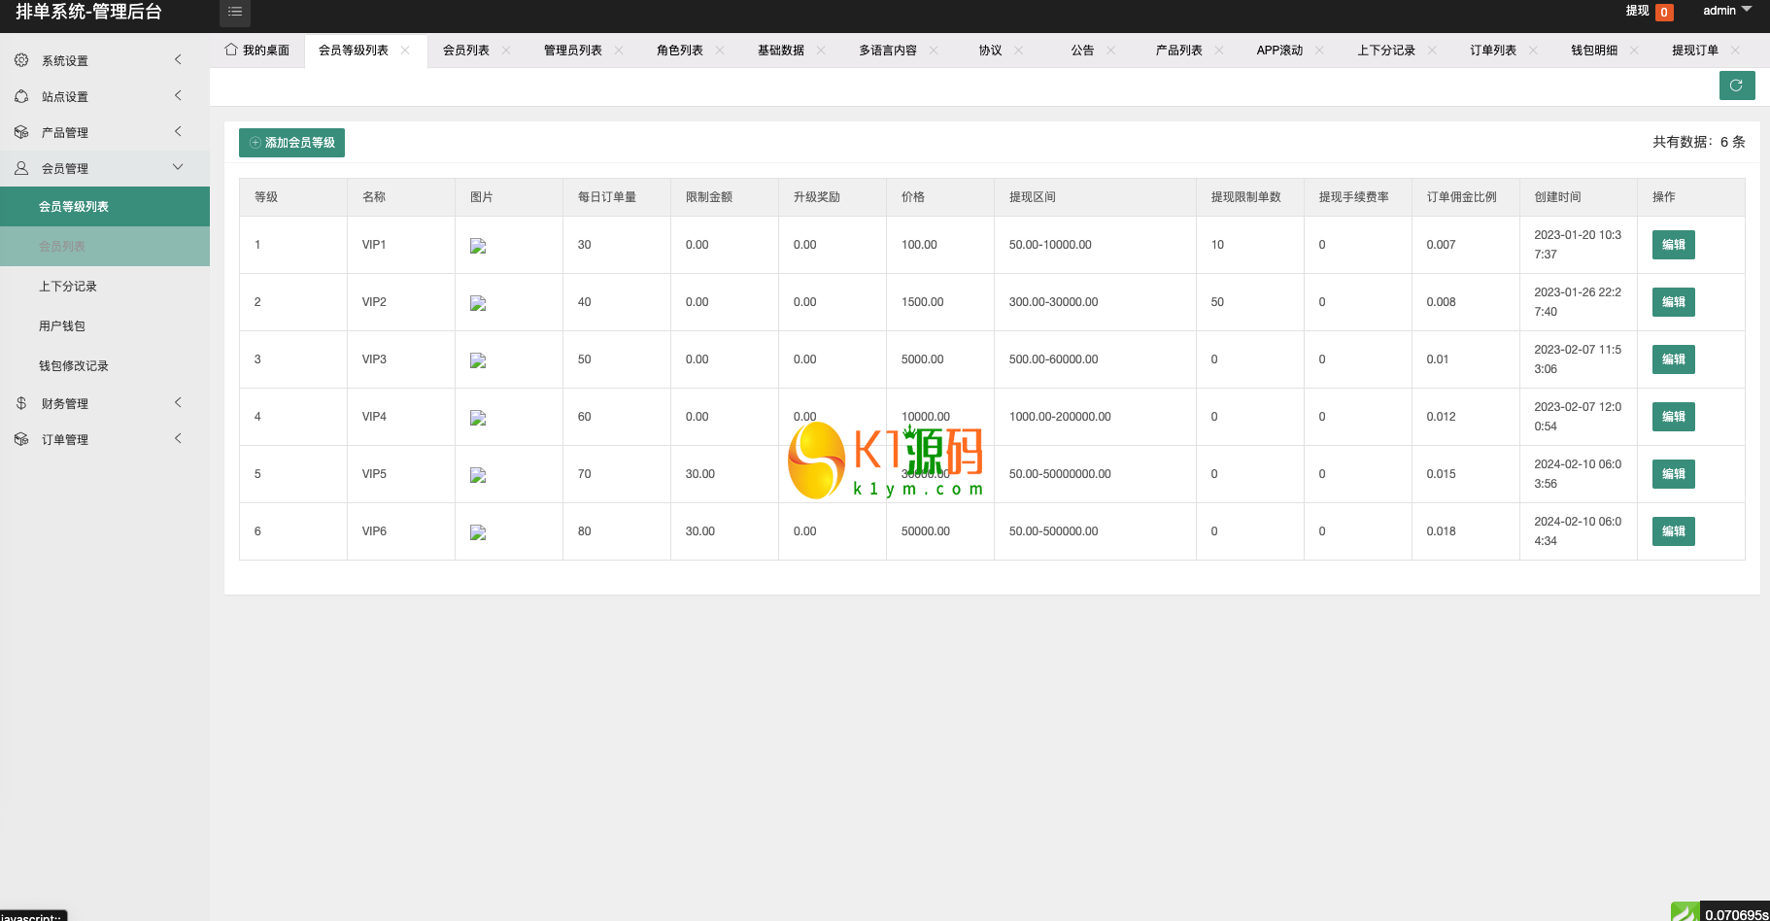Close the 上下分记录 tab
This screenshot has width=1770, height=921.
tap(1432, 51)
